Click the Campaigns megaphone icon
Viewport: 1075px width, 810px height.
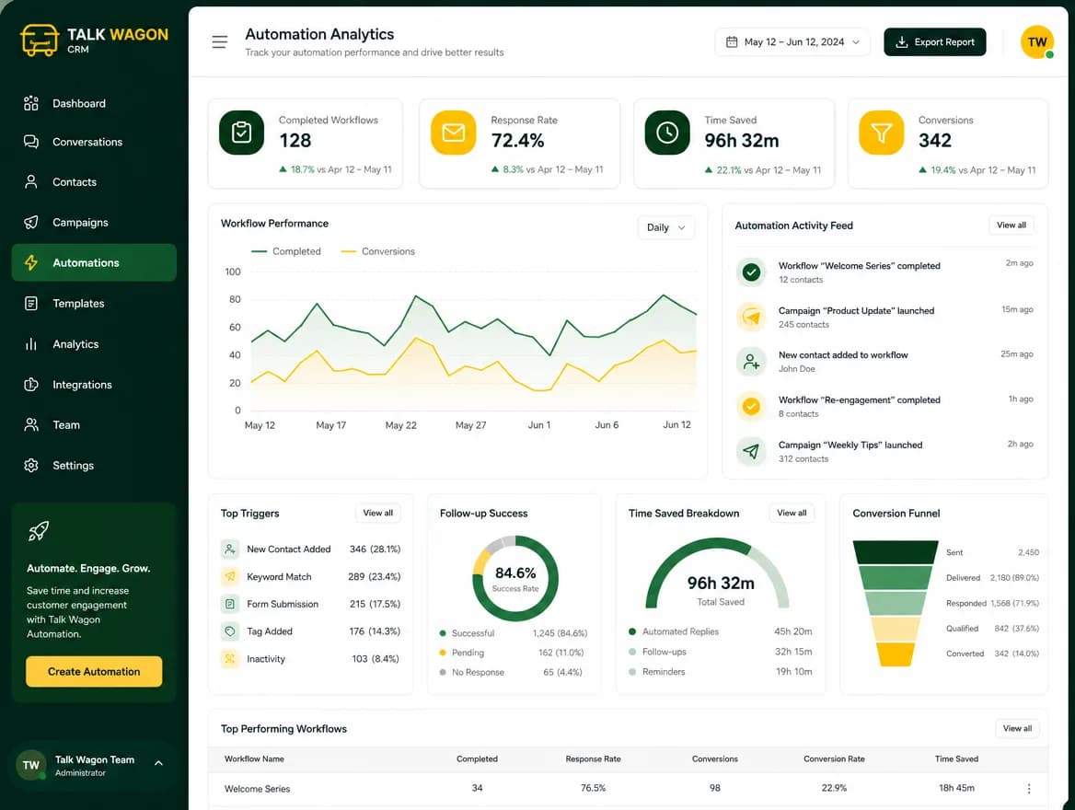31,222
